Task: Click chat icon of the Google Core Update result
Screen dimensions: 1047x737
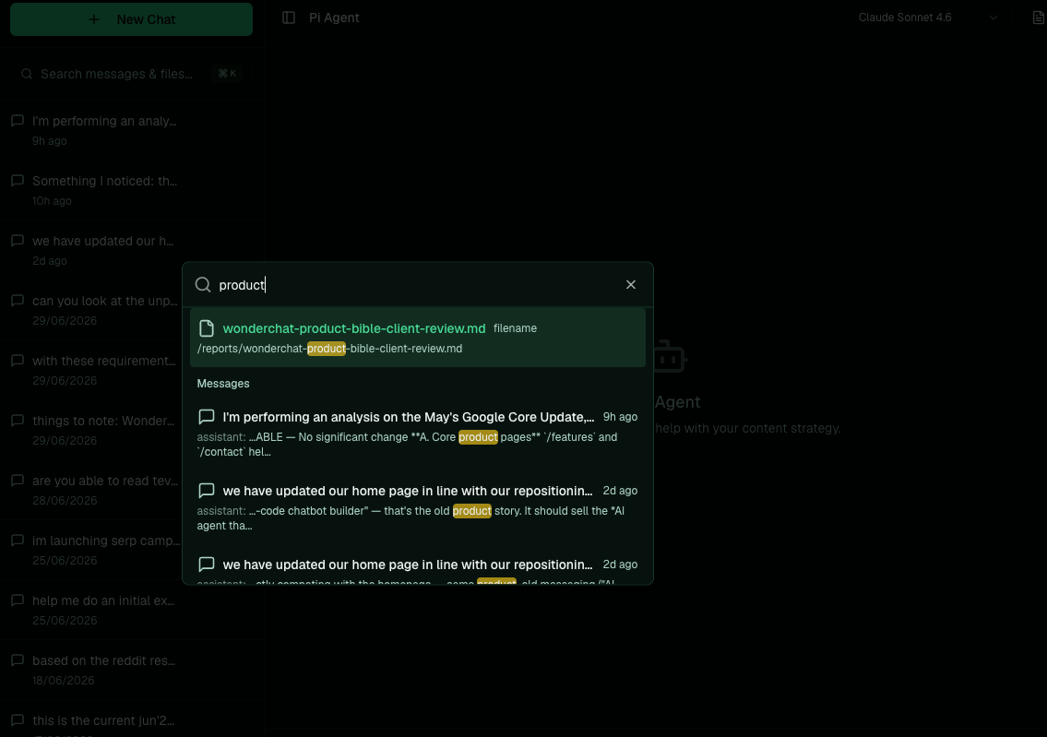Action: coord(207,417)
